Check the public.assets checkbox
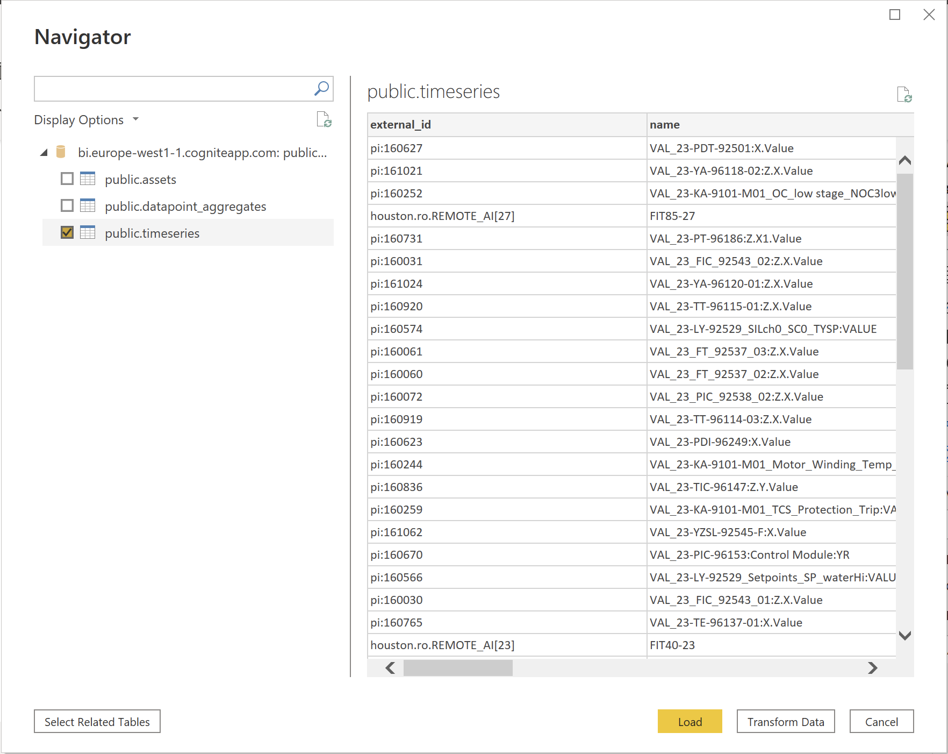The image size is (948, 754). point(67,179)
